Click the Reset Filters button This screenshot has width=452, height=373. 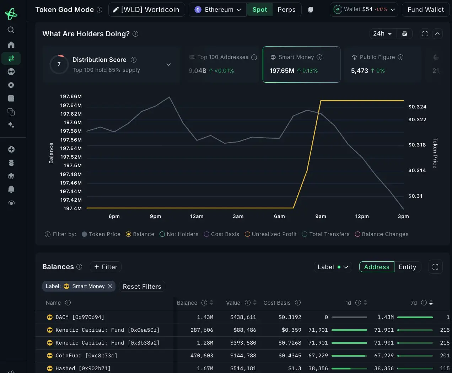pyautogui.click(x=142, y=287)
